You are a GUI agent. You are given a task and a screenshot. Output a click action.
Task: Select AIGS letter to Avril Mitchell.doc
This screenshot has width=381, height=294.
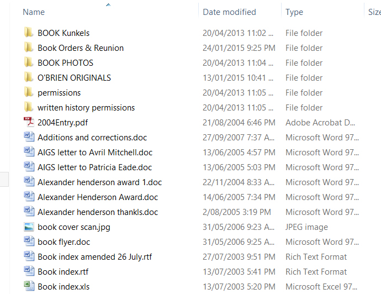click(x=95, y=153)
